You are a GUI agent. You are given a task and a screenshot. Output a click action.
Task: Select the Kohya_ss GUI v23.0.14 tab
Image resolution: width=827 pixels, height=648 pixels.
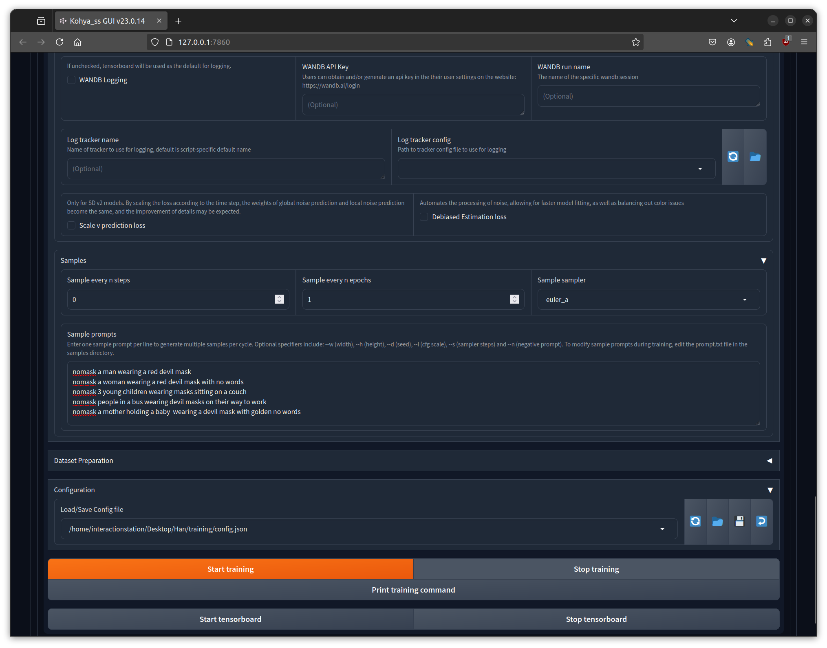111,21
